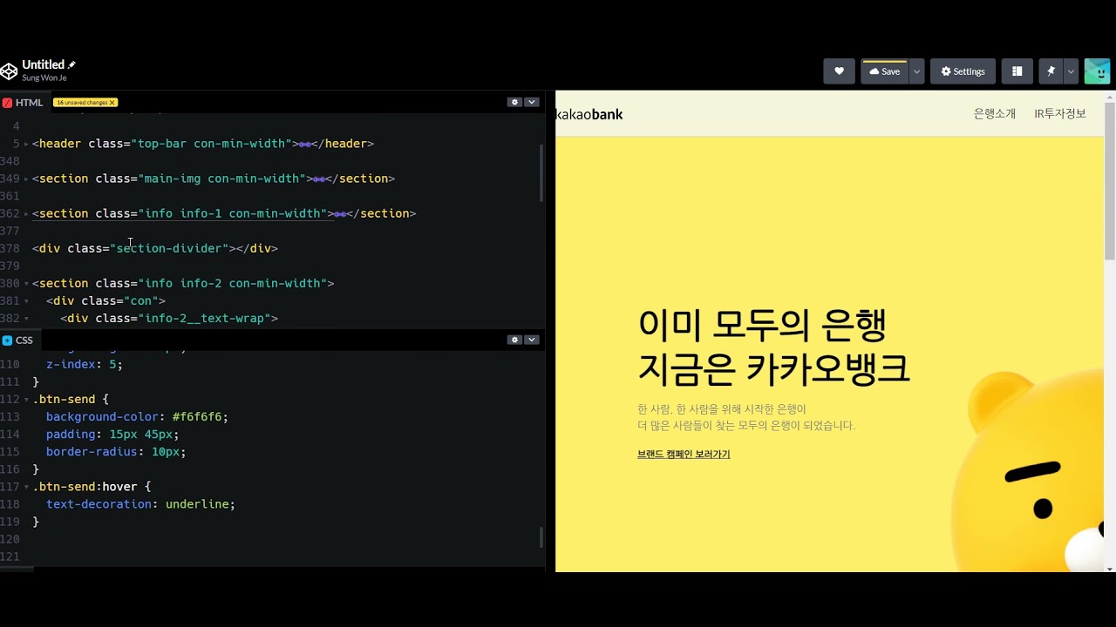
Task: Click the Save button
Action: (x=884, y=71)
